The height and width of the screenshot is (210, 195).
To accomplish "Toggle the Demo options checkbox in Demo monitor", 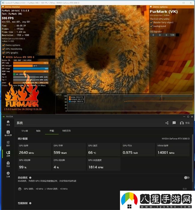I will click(4, 45).
